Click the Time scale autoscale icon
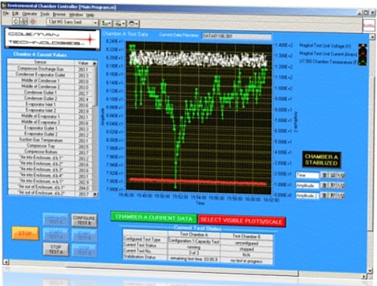This screenshot has height=286, width=377. tap(332, 175)
